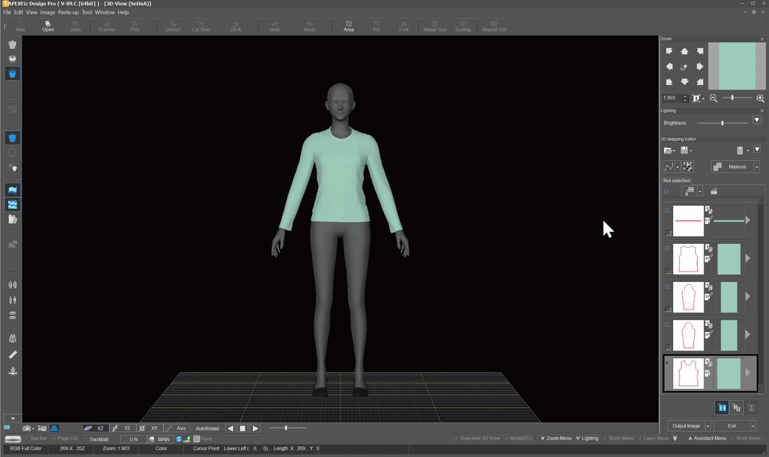769x457 pixels.
Task: Click the ruler measuring icon in left sidebar
Action: [x=12, y=355]
